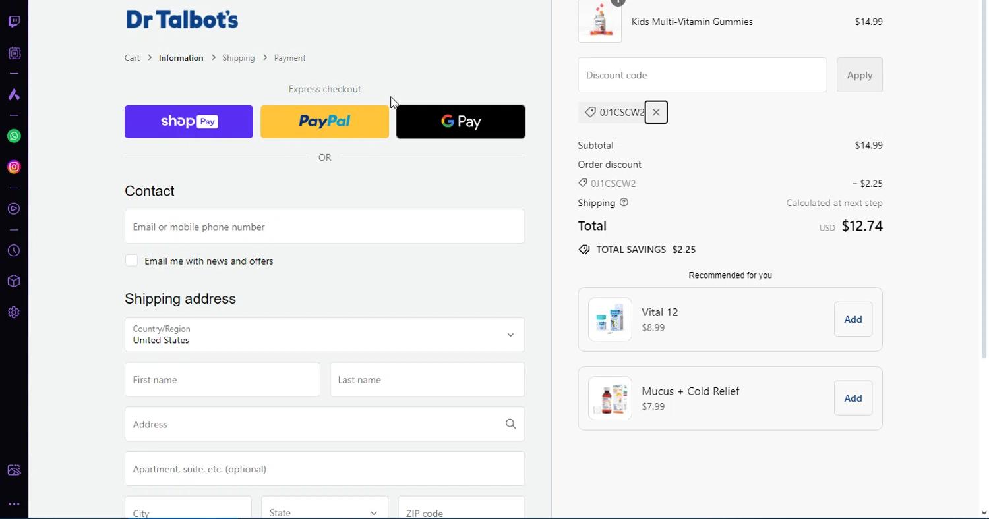Select the Shipping breadcrumb step

coord(238,58)
